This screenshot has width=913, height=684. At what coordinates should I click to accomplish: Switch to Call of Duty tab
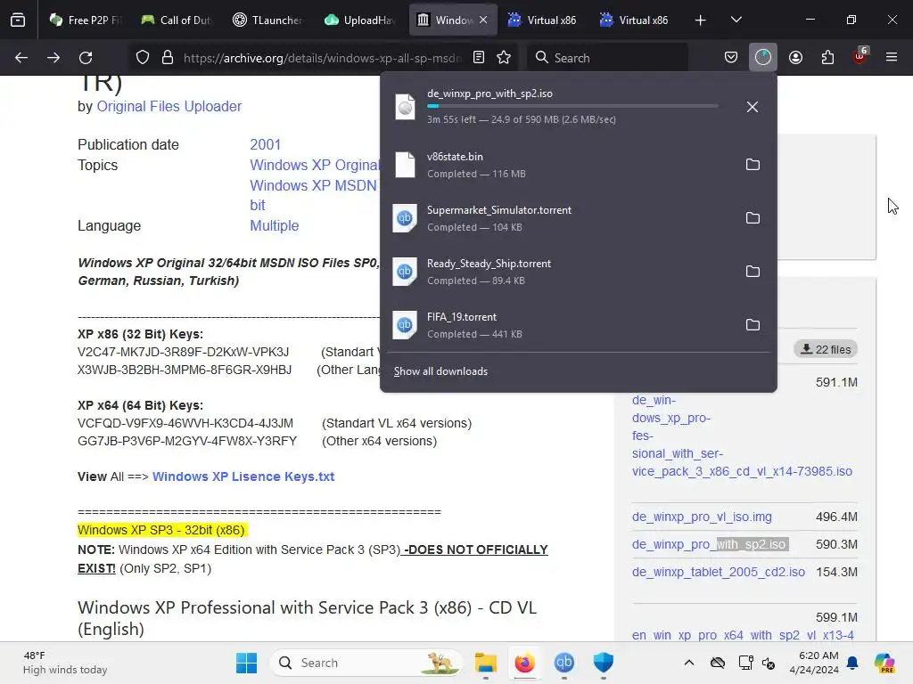click(x=177, y=20)
